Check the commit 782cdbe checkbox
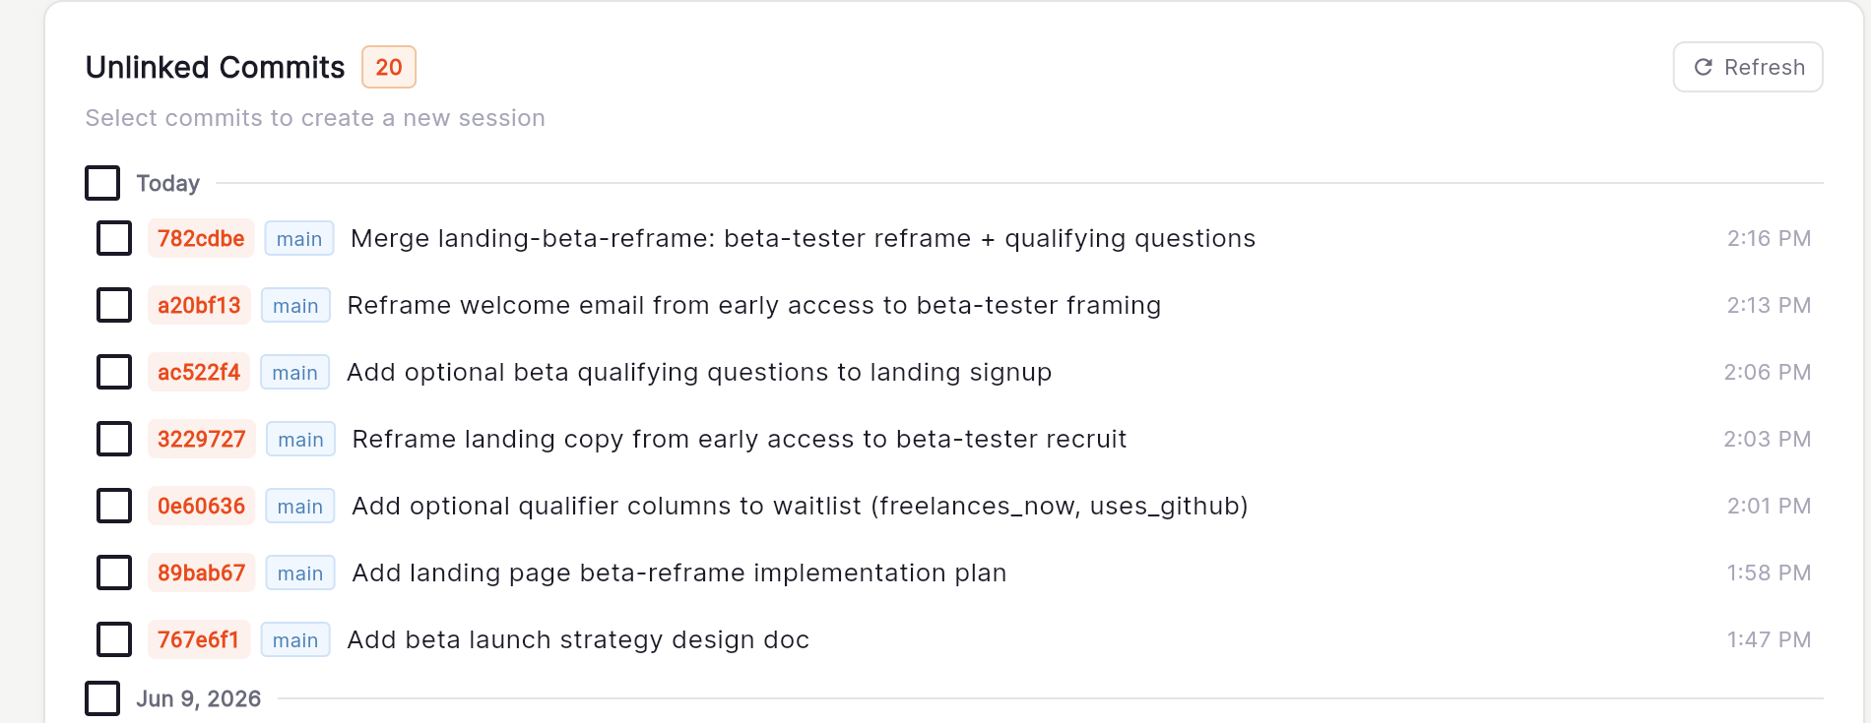The image size is (1871, 723). coord(114,238)
